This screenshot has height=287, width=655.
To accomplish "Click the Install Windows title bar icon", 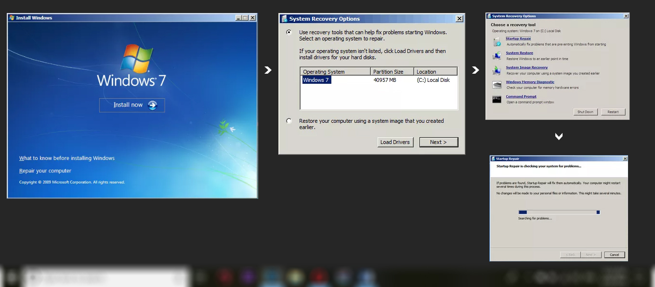I will [12, 18].
